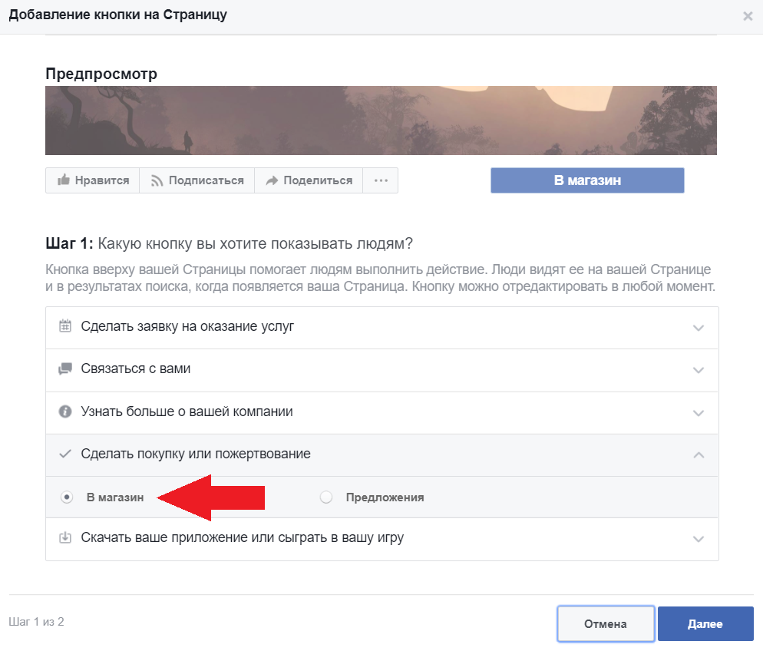Viewport: 763px width, 651px height.
Task: Click the thumbs-up icon on Нравится
Action: (63, 181)
